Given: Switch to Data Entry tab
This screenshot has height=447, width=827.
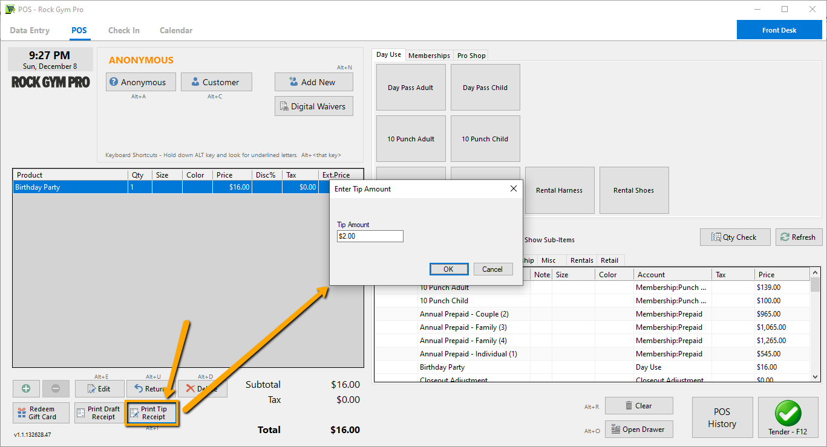Looking at the screenshot, I should (30, 30).
